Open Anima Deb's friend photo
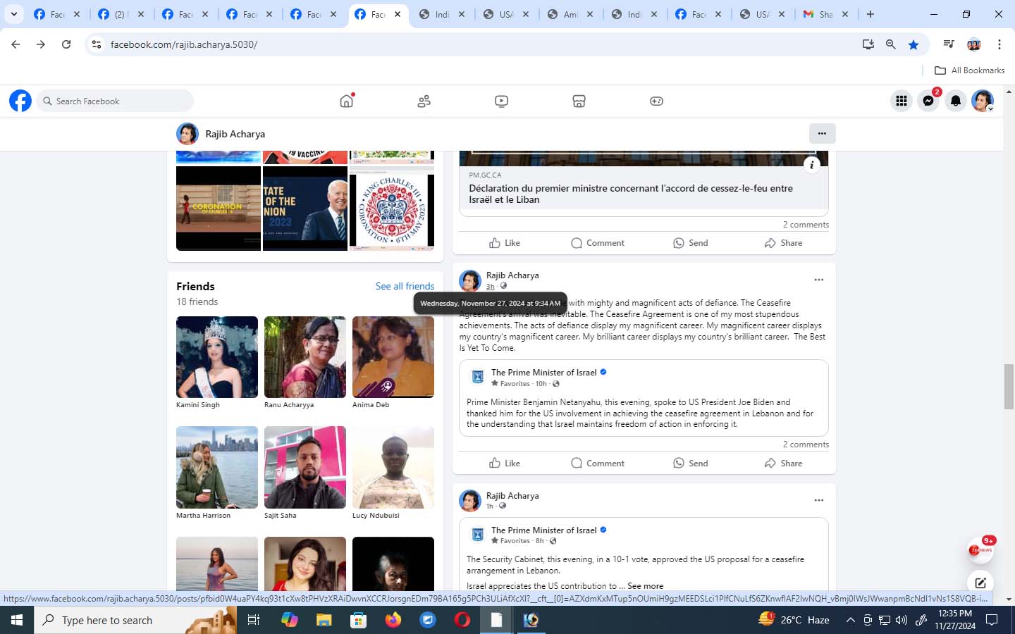Image resolution: width=1015 pixels, height=634 pixels. coord(393,357)
